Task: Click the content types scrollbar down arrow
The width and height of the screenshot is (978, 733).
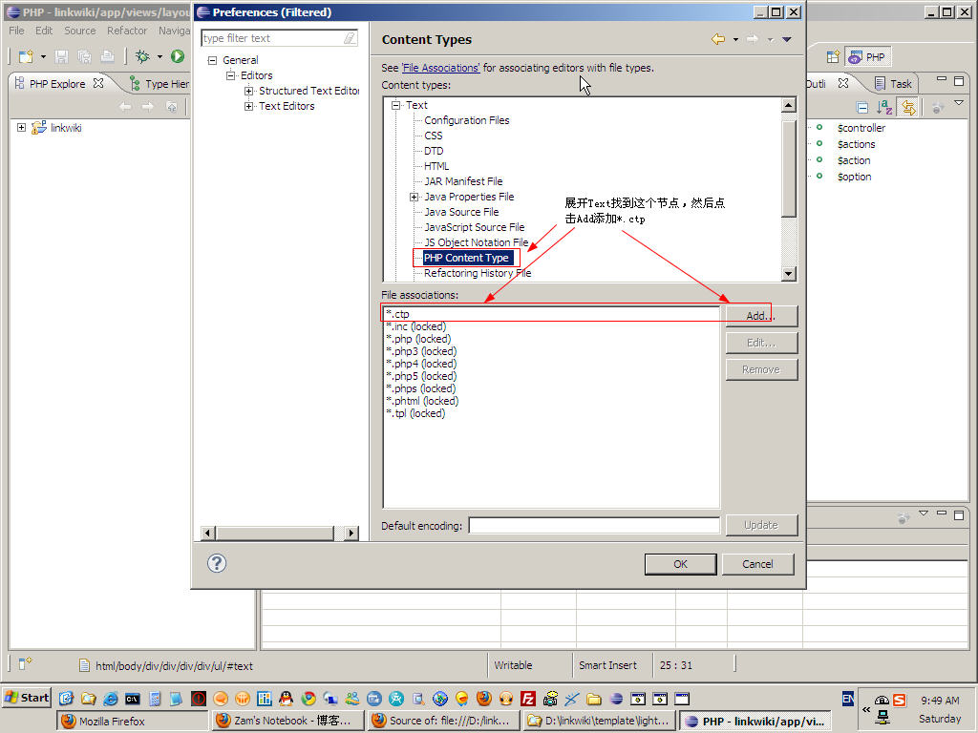Action: click(x=789, y=273)
